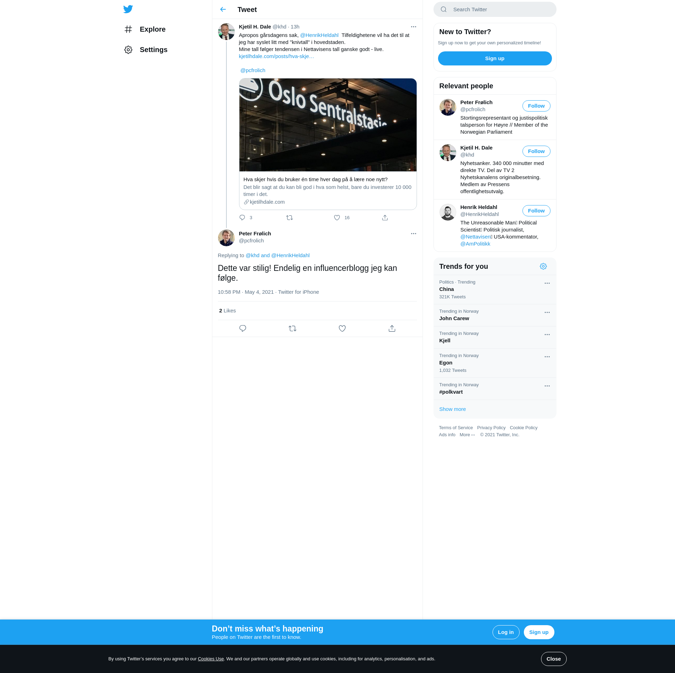
Task: Share Kjetil H. Dale's tweet
Action: [x=385, y=218]
